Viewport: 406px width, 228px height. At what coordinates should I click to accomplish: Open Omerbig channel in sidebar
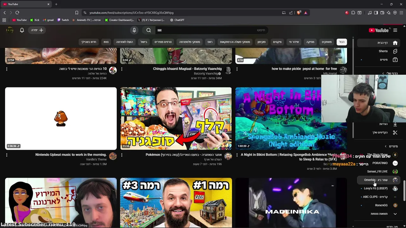[x=379, y=180]
